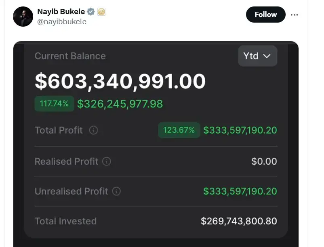
Task: Click the Total Invested $269,743,800.80 value
Action: (x=239, y=221)
